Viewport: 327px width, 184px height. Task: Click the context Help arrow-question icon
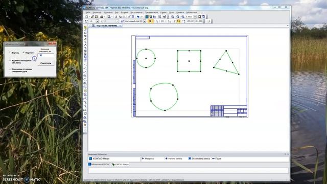click(x=165, y=17)
